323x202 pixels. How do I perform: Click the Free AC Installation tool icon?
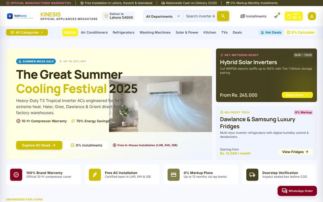pos(95,175)
